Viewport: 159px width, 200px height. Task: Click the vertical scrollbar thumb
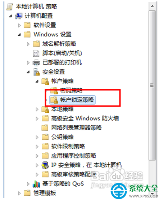pyautogui.click(x=152, y=85)
